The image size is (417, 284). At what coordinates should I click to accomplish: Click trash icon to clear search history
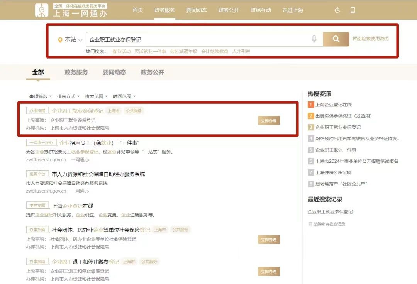[310, 224]
